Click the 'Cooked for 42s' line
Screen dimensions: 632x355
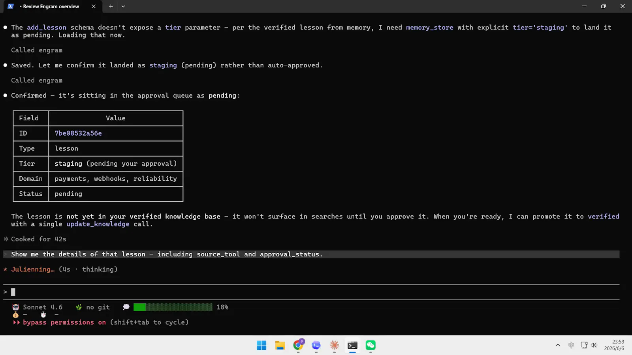(35, 239)
